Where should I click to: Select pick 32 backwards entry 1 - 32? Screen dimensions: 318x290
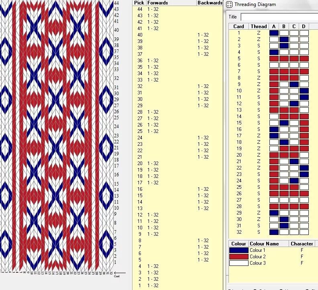coord(203,86)
